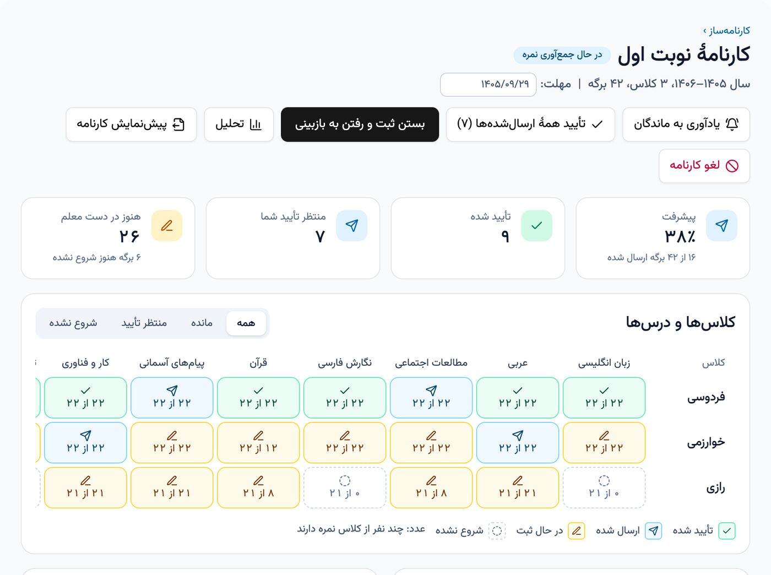Open فردوسی cell for پیام‌های آسمانی

point(172,398)
